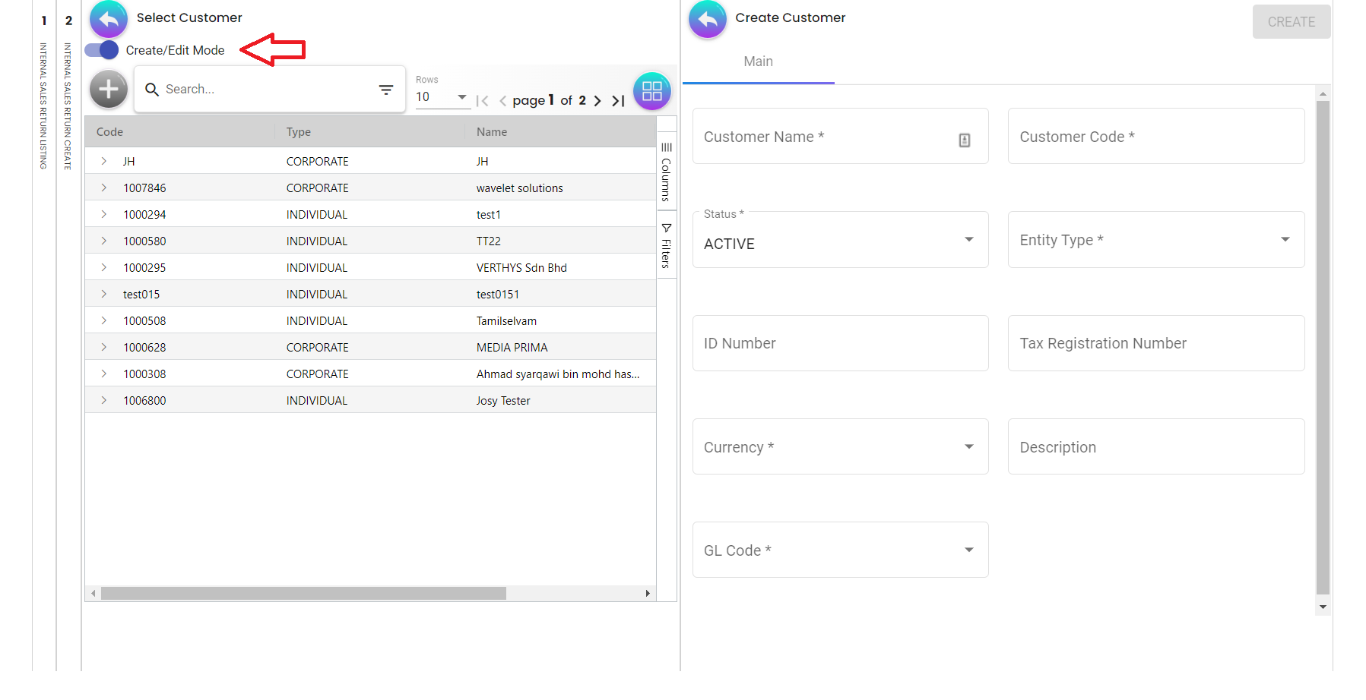Open the Columns side panel tab

(666, 172)
